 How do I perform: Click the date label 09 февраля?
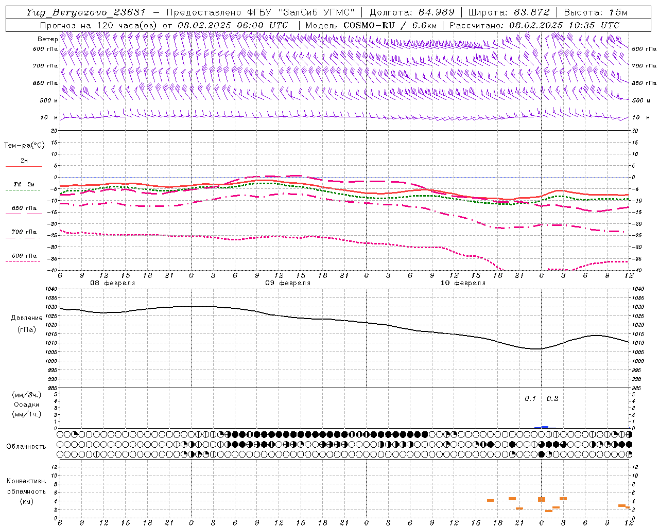coord(288,283)
